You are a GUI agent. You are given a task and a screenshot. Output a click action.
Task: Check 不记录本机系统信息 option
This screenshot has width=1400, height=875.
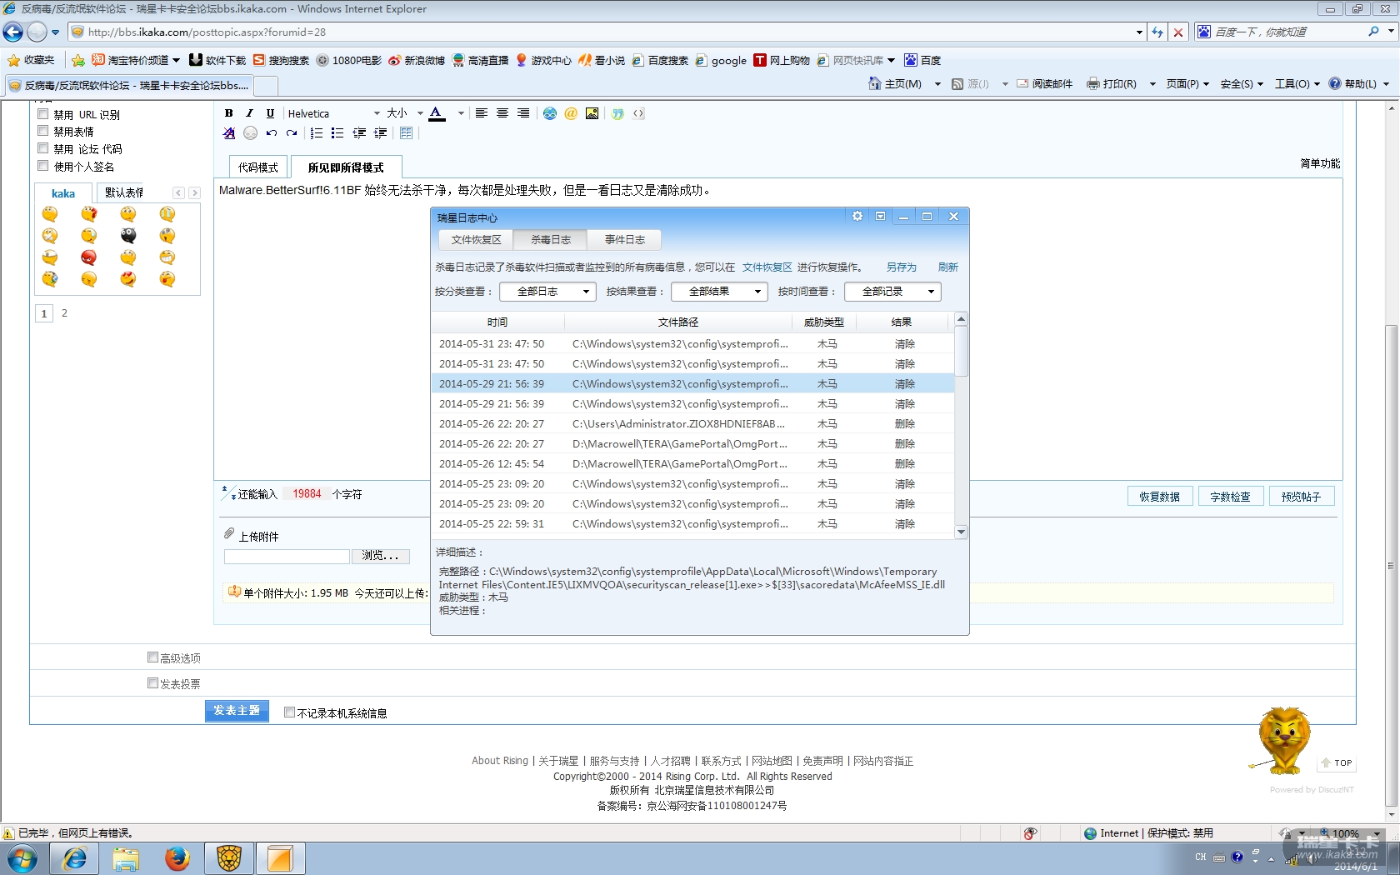[289, 712]
